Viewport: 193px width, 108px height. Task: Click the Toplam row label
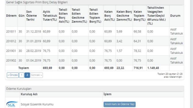(24, 68)
